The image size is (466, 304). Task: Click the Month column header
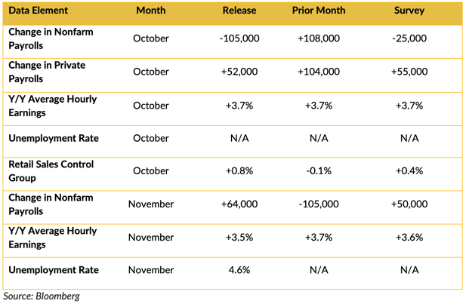tap(151, 11)
